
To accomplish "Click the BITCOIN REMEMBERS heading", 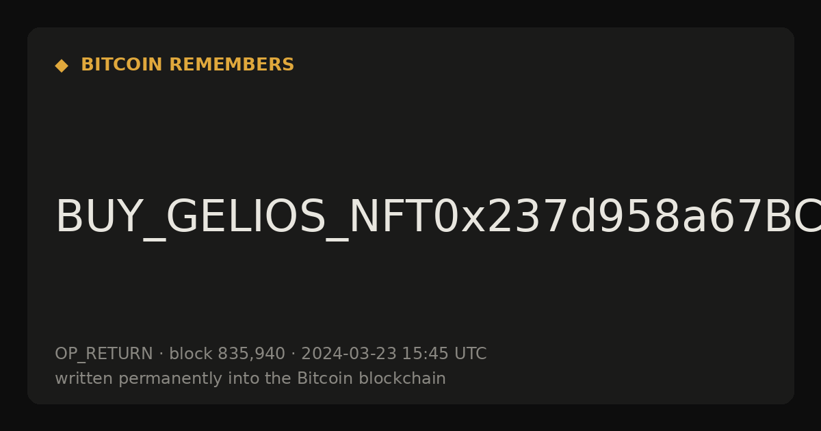I will coord(187,65).
